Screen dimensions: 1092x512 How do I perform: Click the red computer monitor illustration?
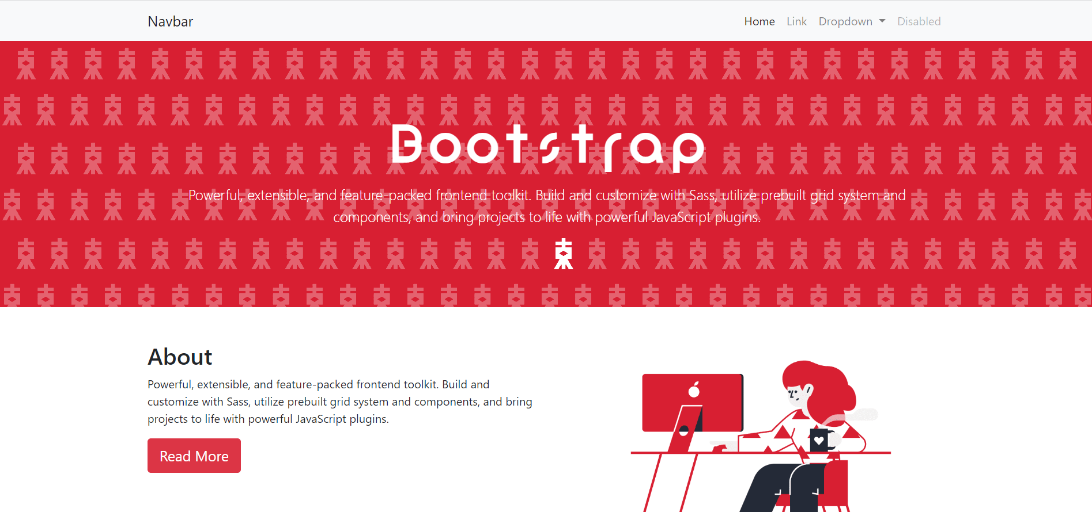click(693, 403)
